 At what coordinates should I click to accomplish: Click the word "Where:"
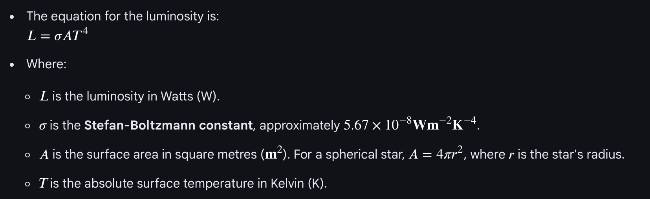[x=46, y=64]
